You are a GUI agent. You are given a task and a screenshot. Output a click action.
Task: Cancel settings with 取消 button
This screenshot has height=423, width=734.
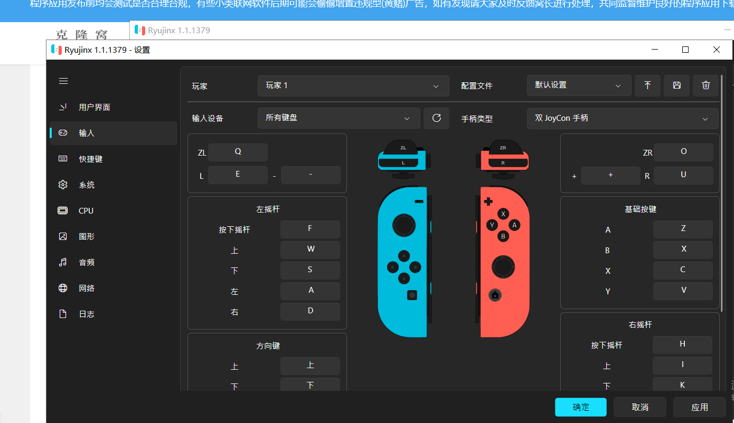point(640,407)
